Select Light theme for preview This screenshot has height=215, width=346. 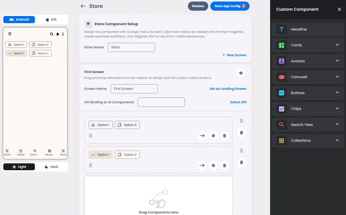tap(19, 167)
